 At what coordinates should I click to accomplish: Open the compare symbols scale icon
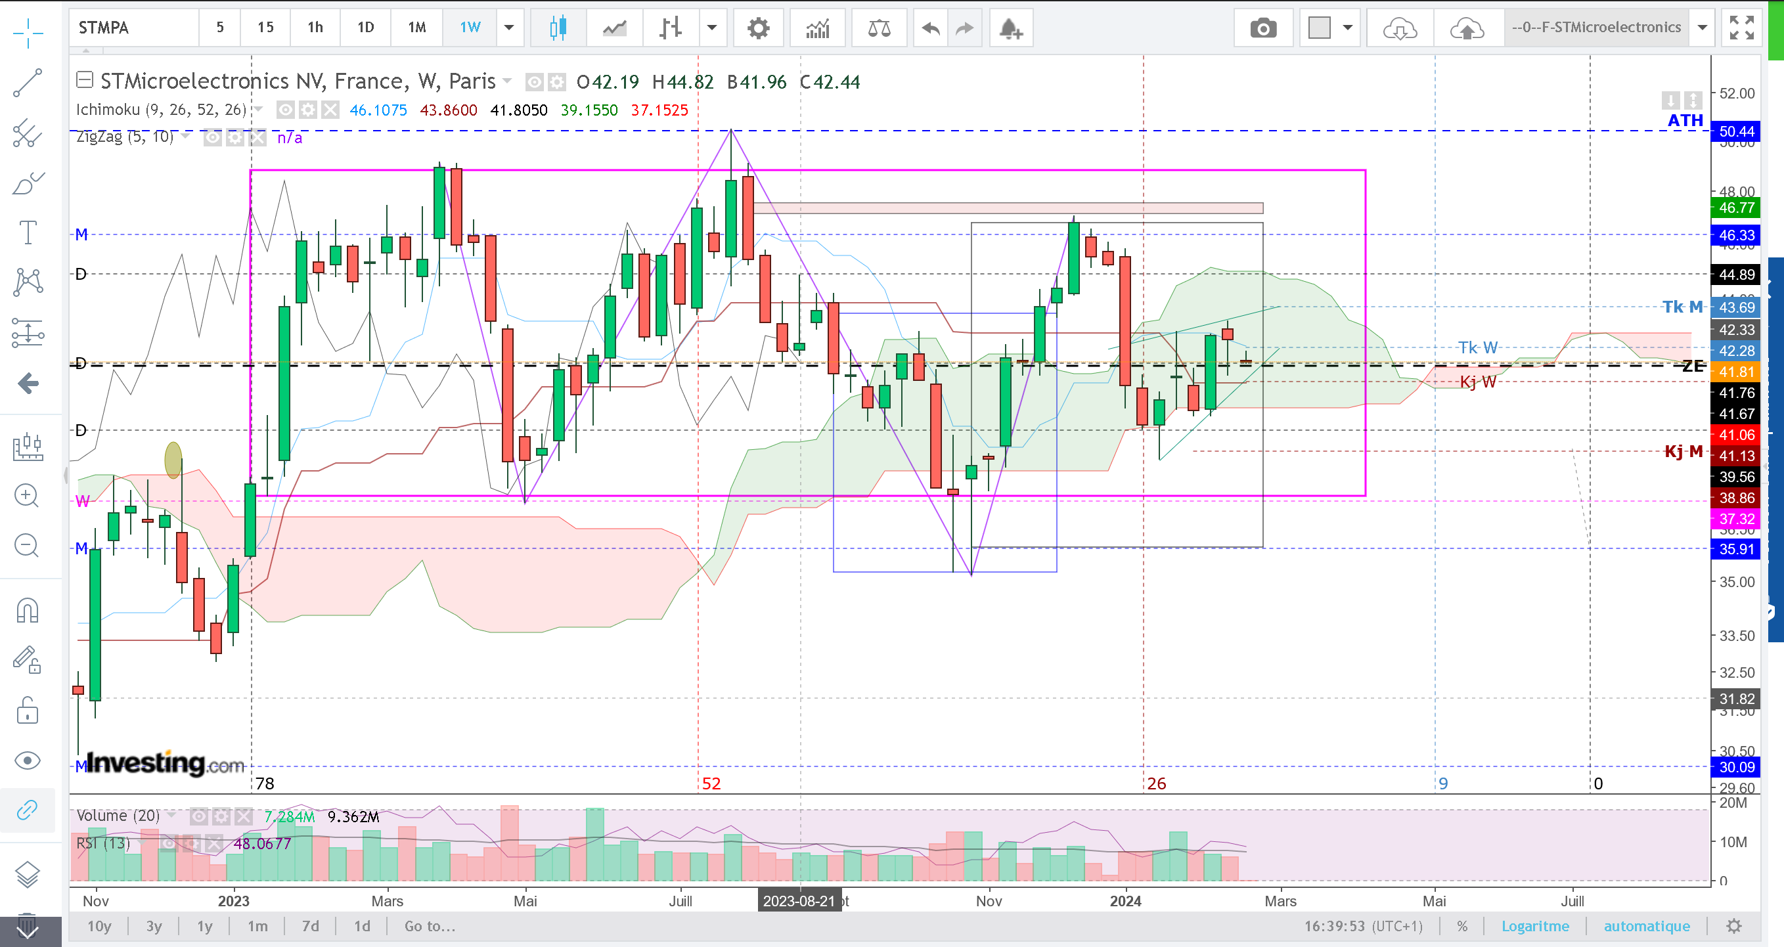click(x=879, y=28)
